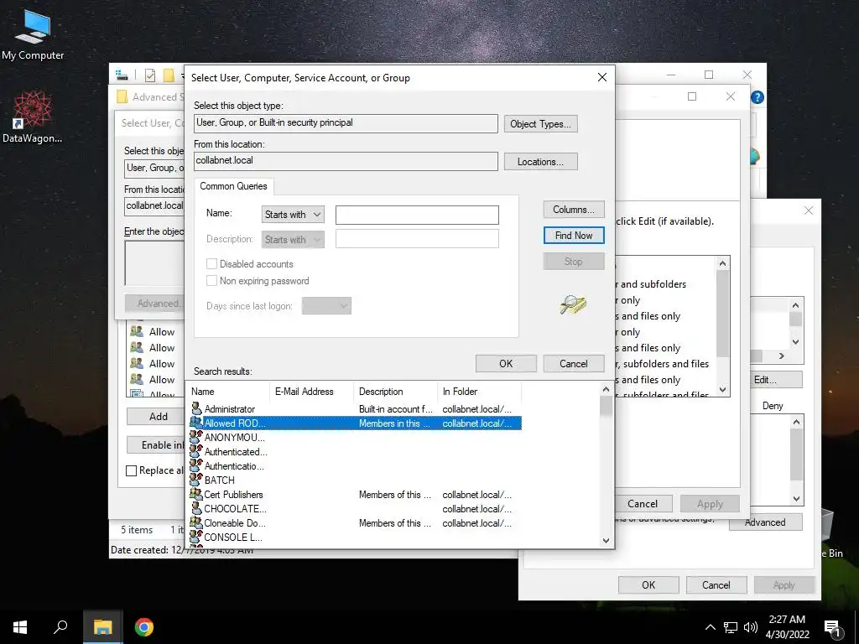This screenshot has width=859, height=644.
Task: Click the Stop search button
Action: click(574, 262)
